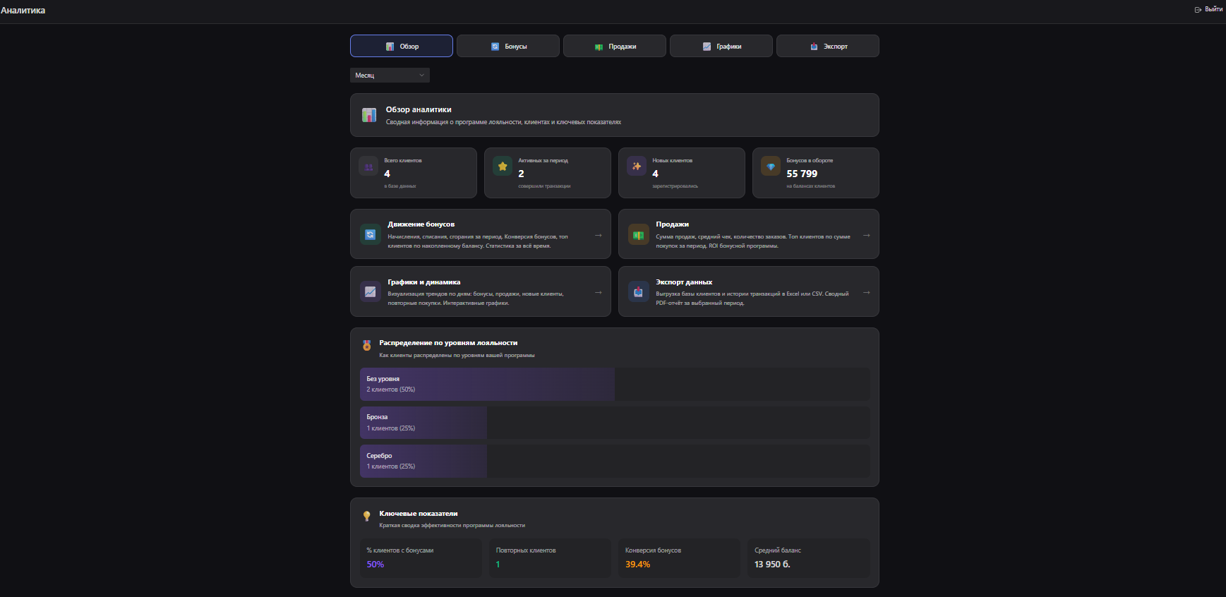
Task: Click the Продажи money icon
Action: 639,235
